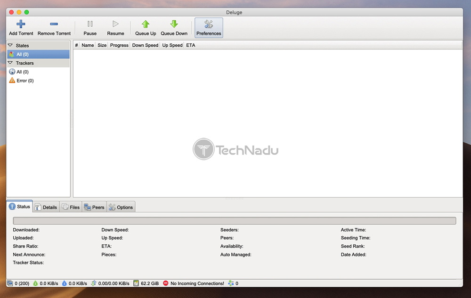Screen dimensions: 471x298
Task: Collapse the States section
Action: click(10, 45)
